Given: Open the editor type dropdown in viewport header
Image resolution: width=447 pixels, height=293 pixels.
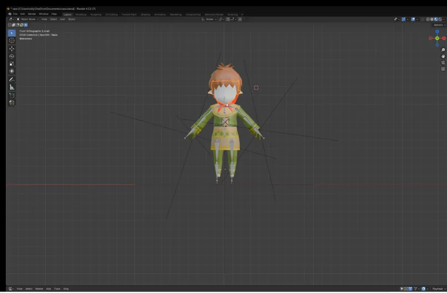Looking at the screenshot, I should click(11, 19).
